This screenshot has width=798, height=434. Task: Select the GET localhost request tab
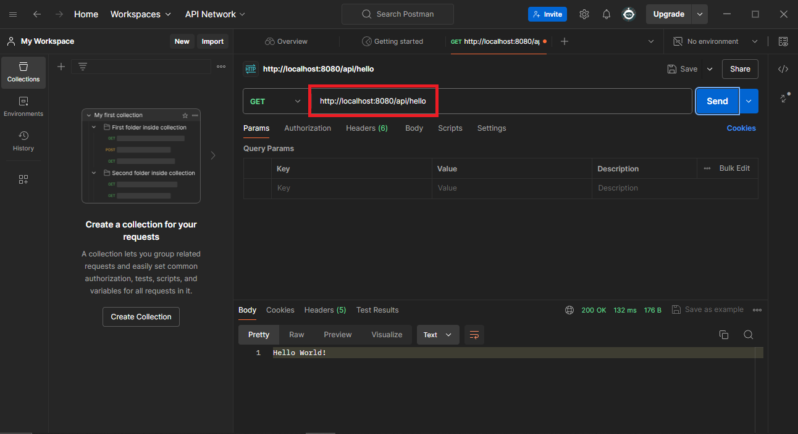[x=499, y=41]
